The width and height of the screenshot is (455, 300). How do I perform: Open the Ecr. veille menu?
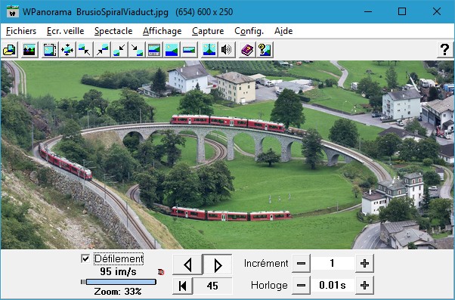[x=65, y=31]
